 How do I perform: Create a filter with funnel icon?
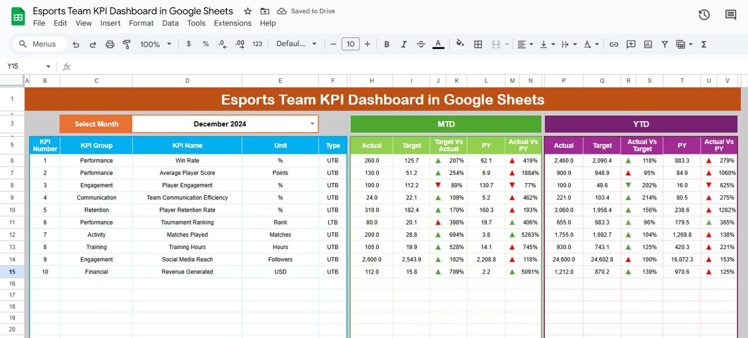tap(664, 44)
